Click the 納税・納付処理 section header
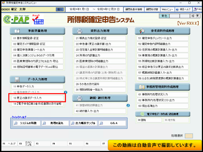Viewport: 203px width, 152px height. coord(100,98)
